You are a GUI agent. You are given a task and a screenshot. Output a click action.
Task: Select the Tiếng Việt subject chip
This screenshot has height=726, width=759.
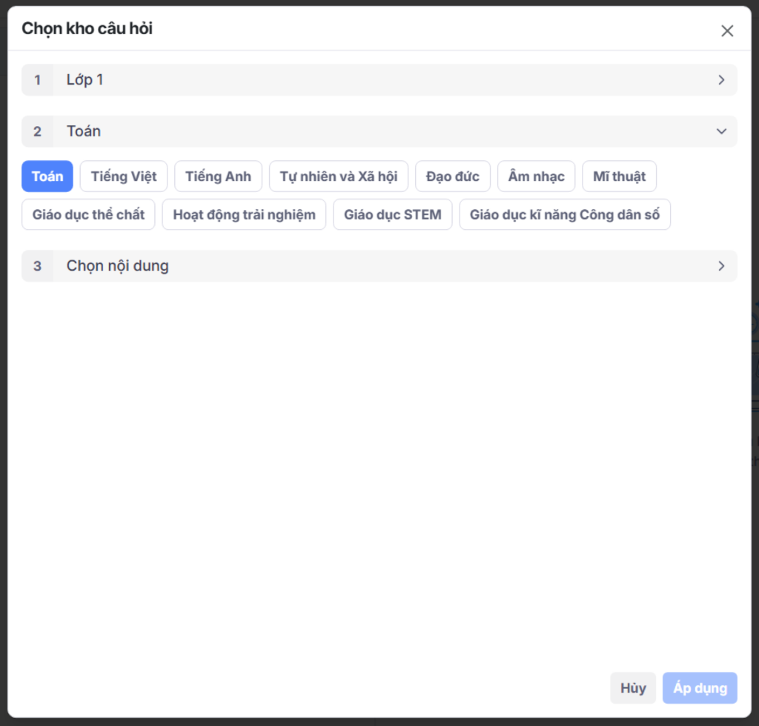(x=124, y=176)
